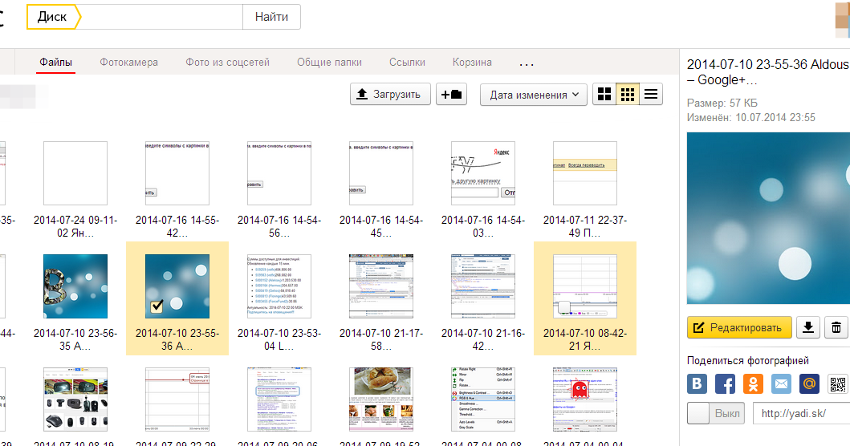Select the 2014-07-16 14-54-56 thumbnail

pos(279,173)
